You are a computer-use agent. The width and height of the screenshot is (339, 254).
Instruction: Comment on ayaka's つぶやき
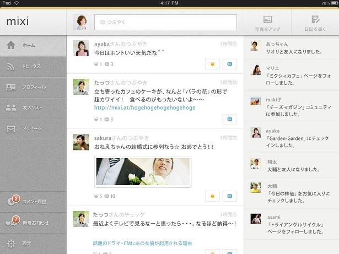click(x=230, y=64)
